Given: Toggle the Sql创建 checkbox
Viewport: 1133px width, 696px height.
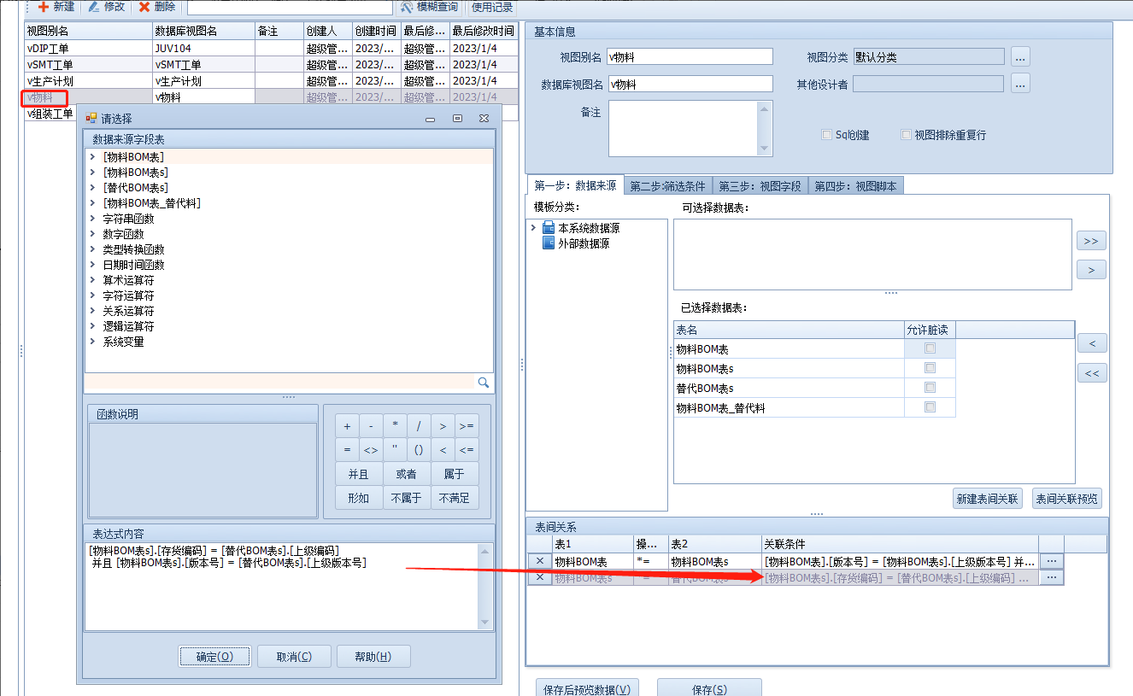Looking at the screenshot, I should (826, 135).
